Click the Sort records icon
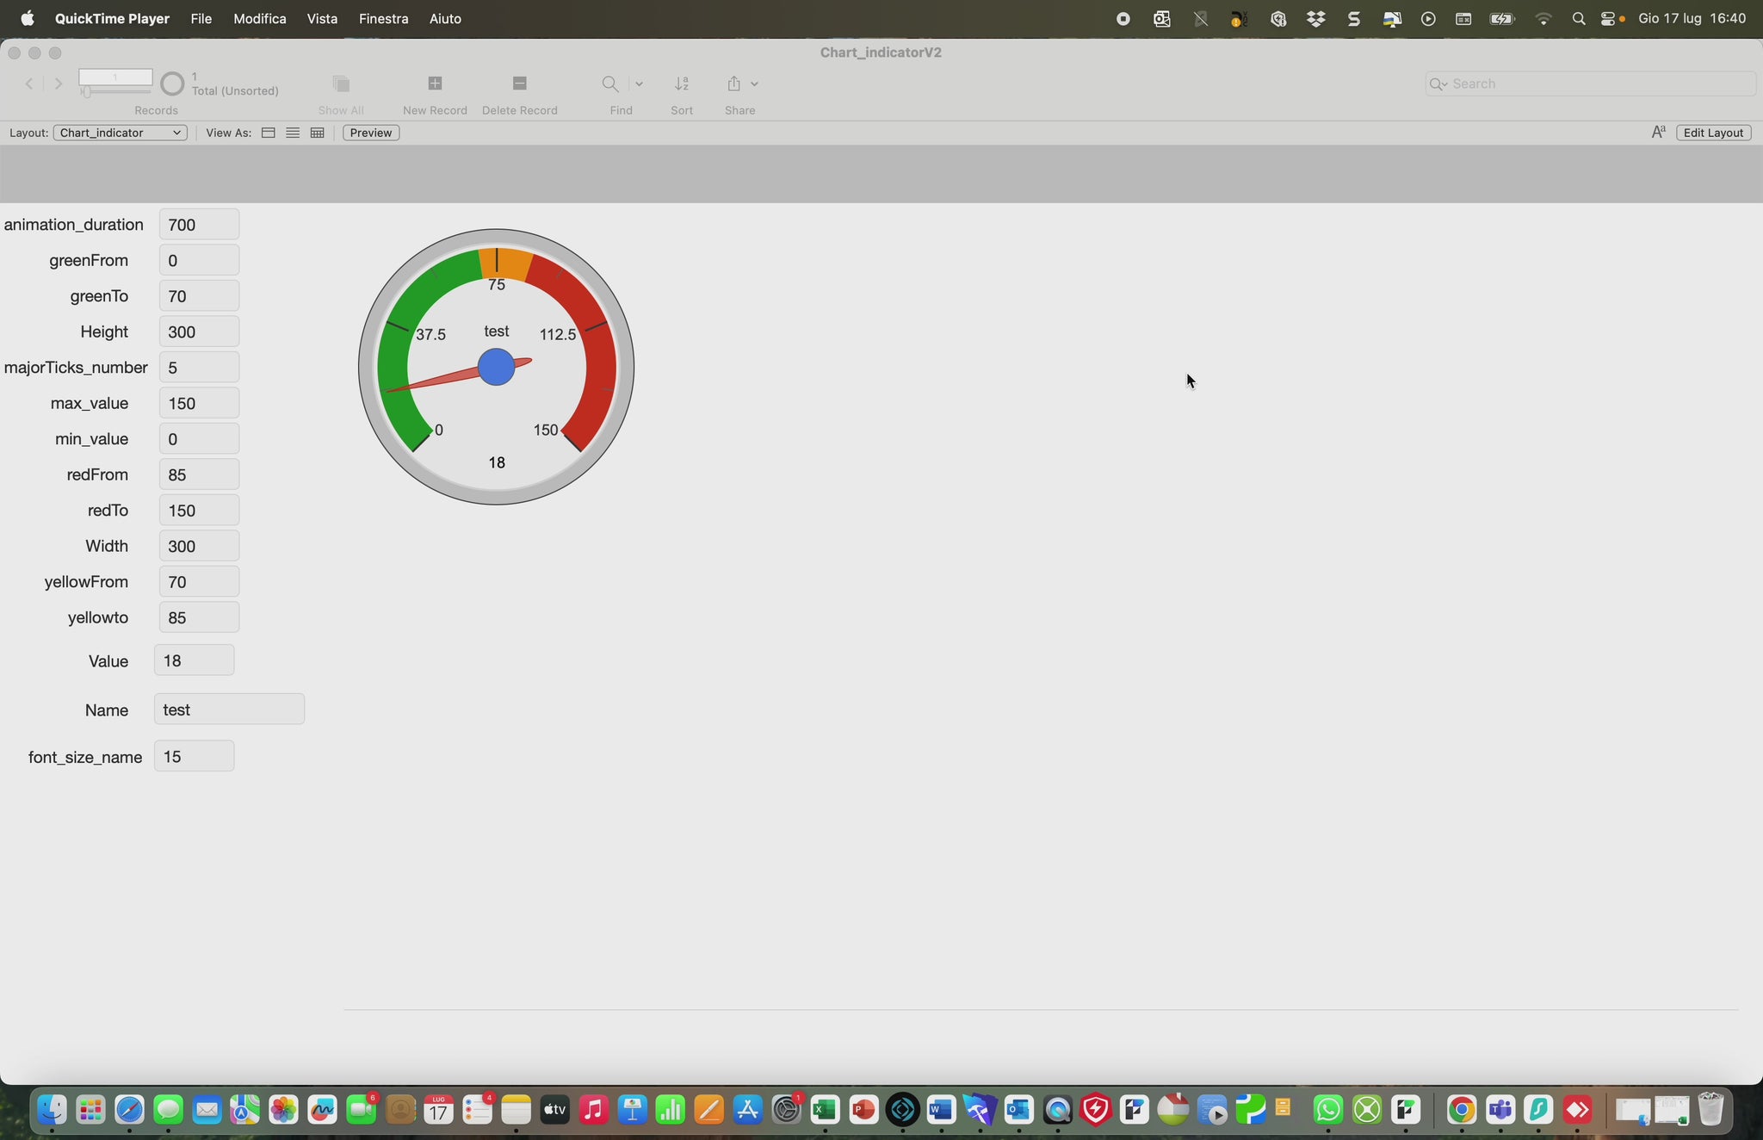1763x1140 pixels. coord(682,84)
